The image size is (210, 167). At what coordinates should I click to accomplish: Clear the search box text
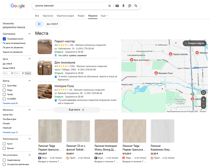[x=109, y=6]
